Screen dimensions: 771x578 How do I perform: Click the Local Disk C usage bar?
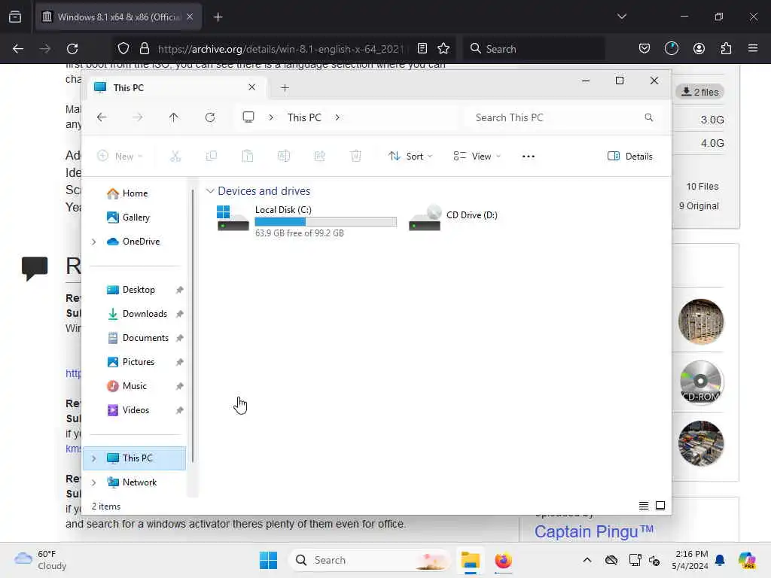(x=325, y=222)
